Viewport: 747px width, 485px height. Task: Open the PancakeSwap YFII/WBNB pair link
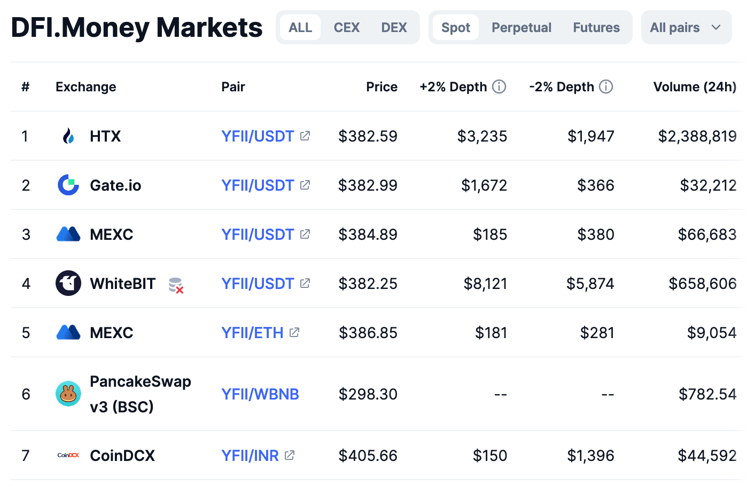[260, 394]
